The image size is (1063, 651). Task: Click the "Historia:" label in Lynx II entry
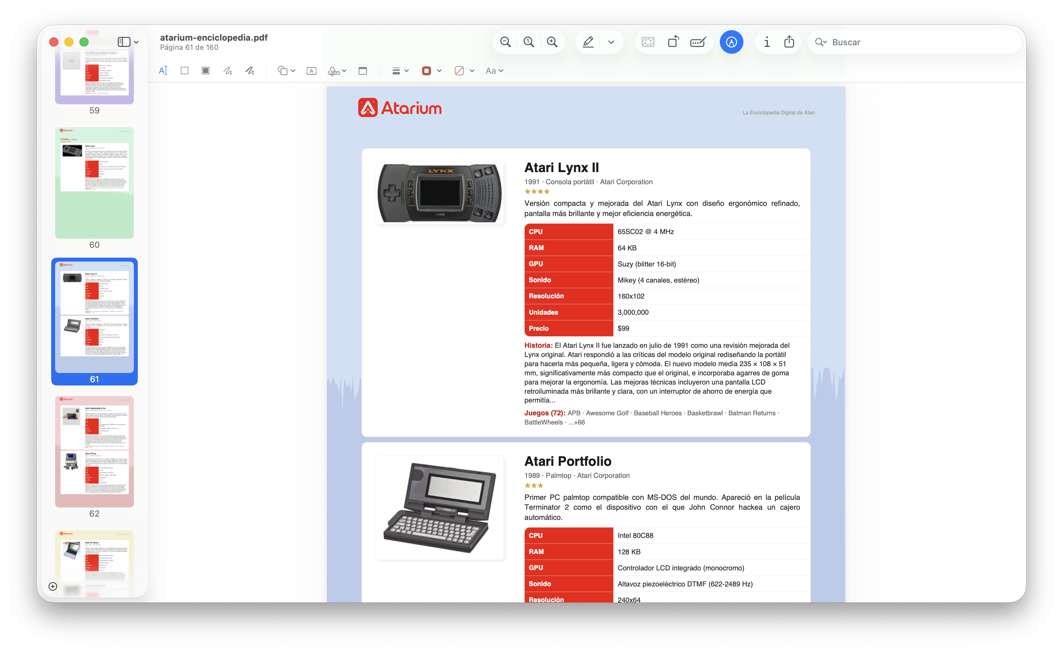coord(538,345)
